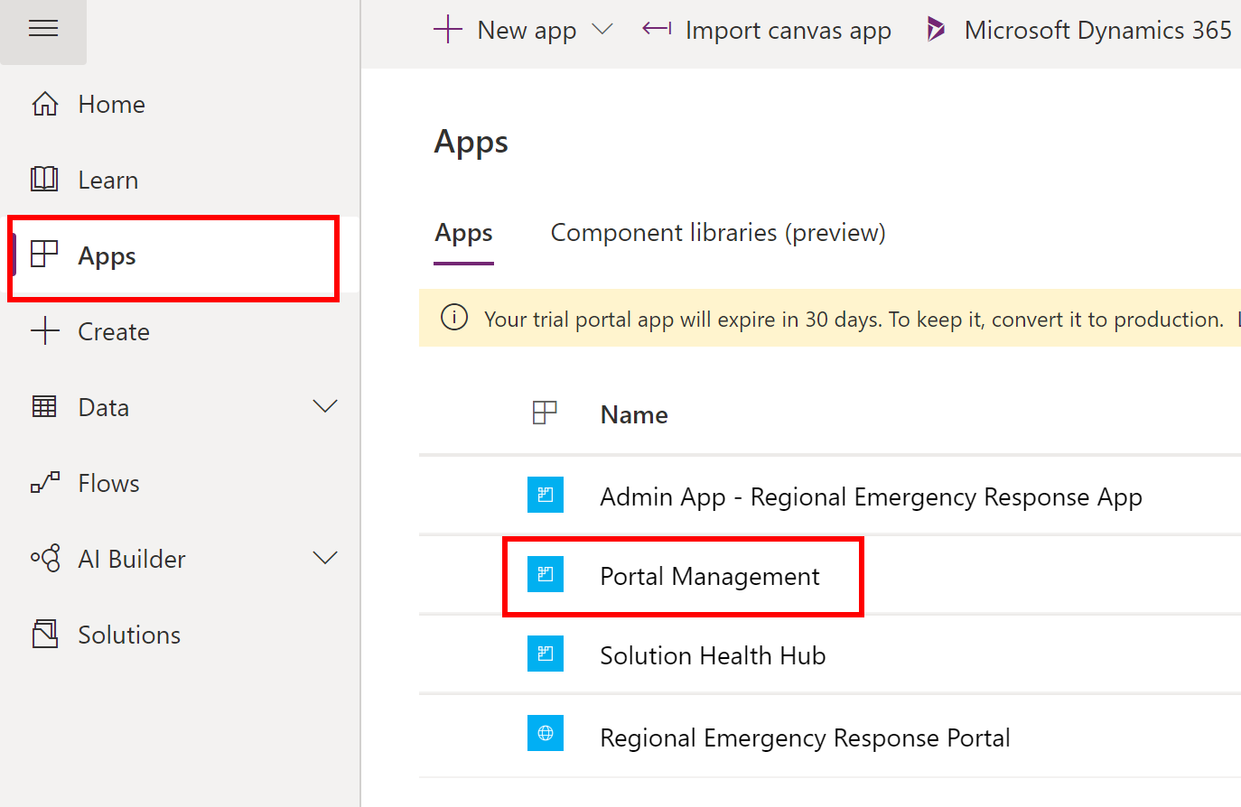Switch to Component libraries (preview) tab
The image size is (1241, 807).
click(x=718, y=233)
